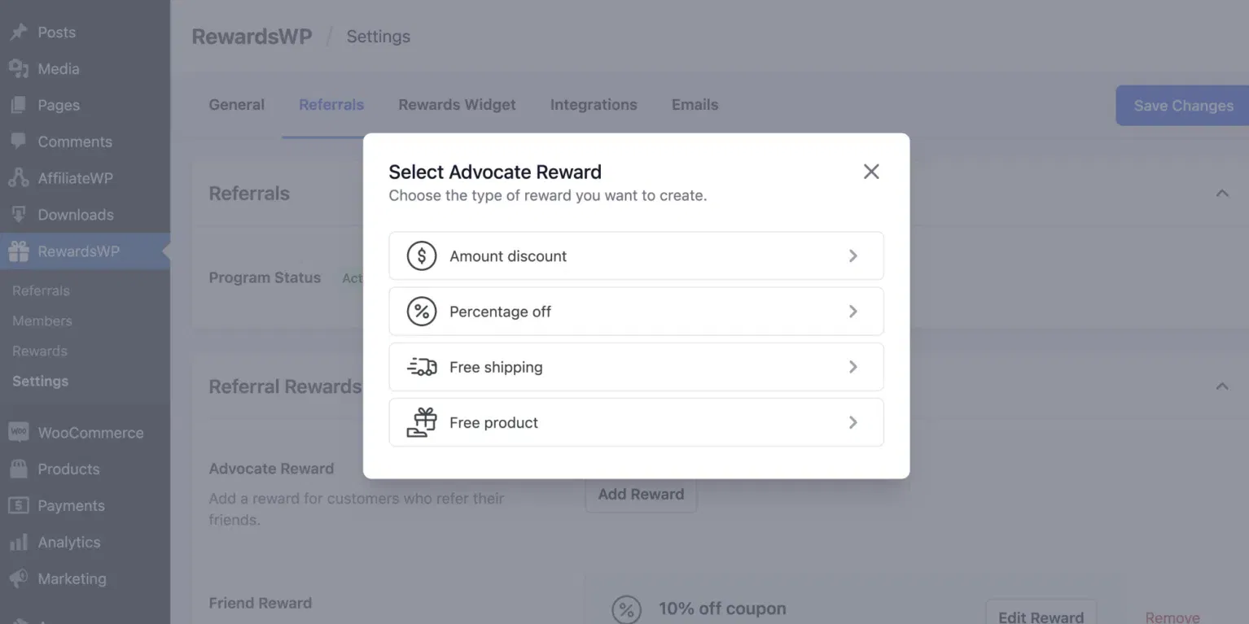Click the Free product gift icon
The width and height of the screenshot is (1249, 624).
[421, 422]
